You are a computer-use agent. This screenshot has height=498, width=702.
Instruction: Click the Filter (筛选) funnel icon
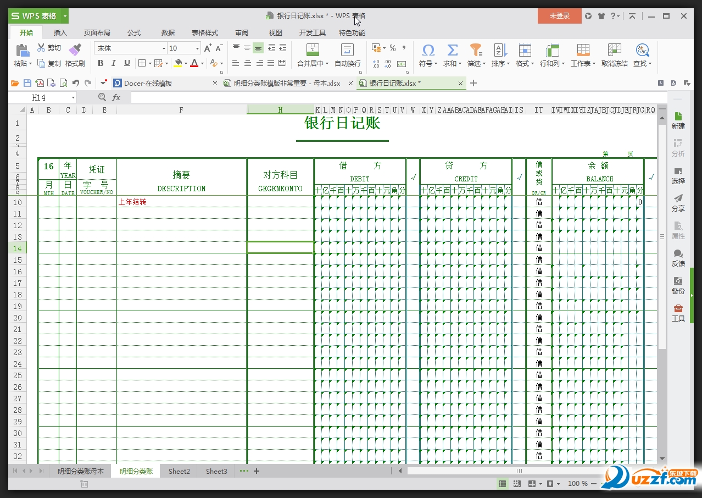[476, 51]
